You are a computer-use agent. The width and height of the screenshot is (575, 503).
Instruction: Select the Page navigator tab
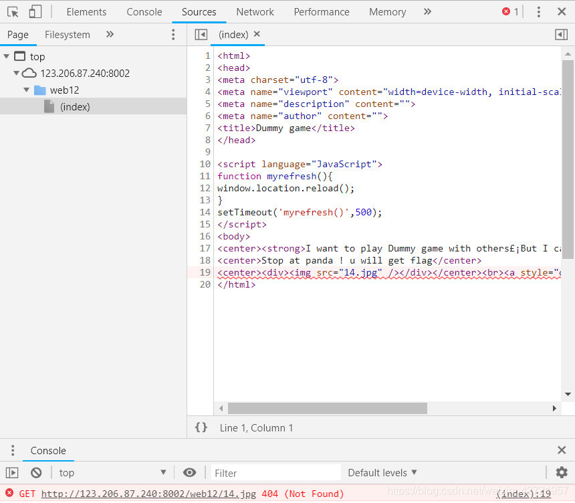(17, 35)
